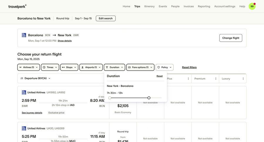Click the Reset filters link
This screenshot has height=142, width=264.
pos(189,67)
